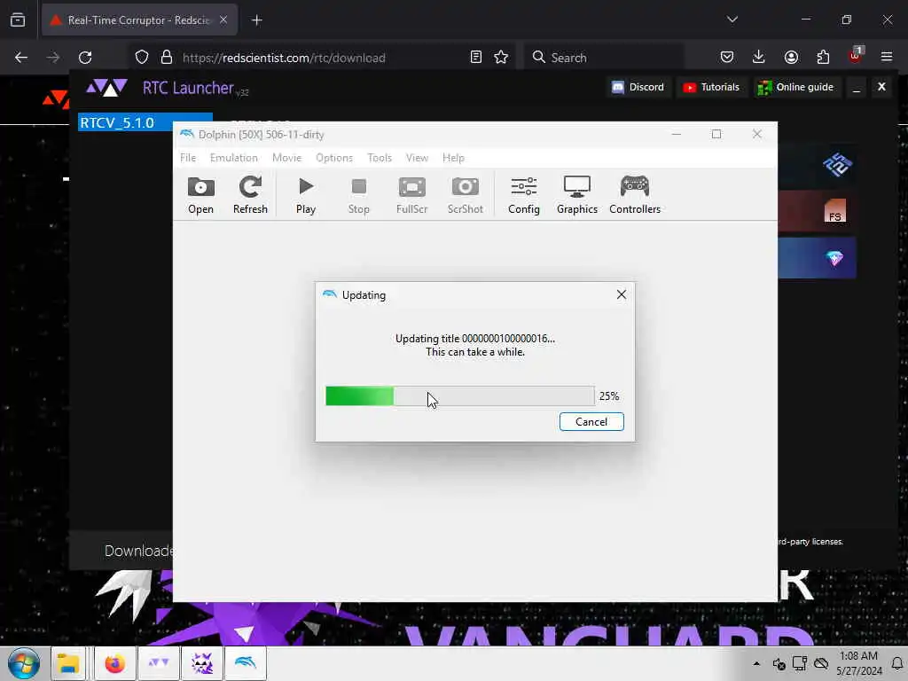Open the File menu in Dolphin

pos(188,158)
